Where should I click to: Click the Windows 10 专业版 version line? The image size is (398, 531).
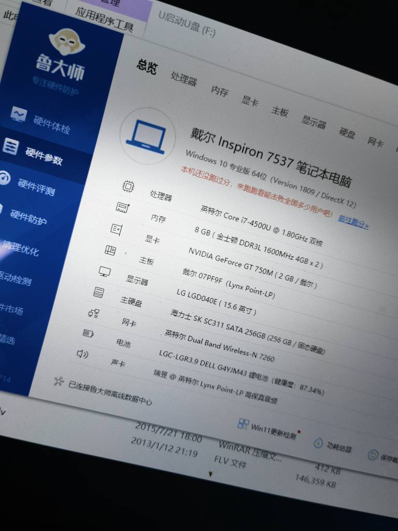[271, 178]
